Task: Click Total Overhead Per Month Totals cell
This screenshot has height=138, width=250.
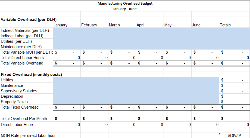Action: (x=234, y=119)
